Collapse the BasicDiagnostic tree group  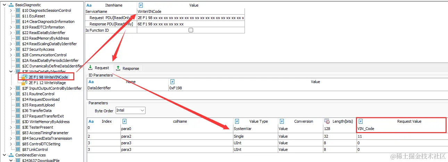point(4,5)
